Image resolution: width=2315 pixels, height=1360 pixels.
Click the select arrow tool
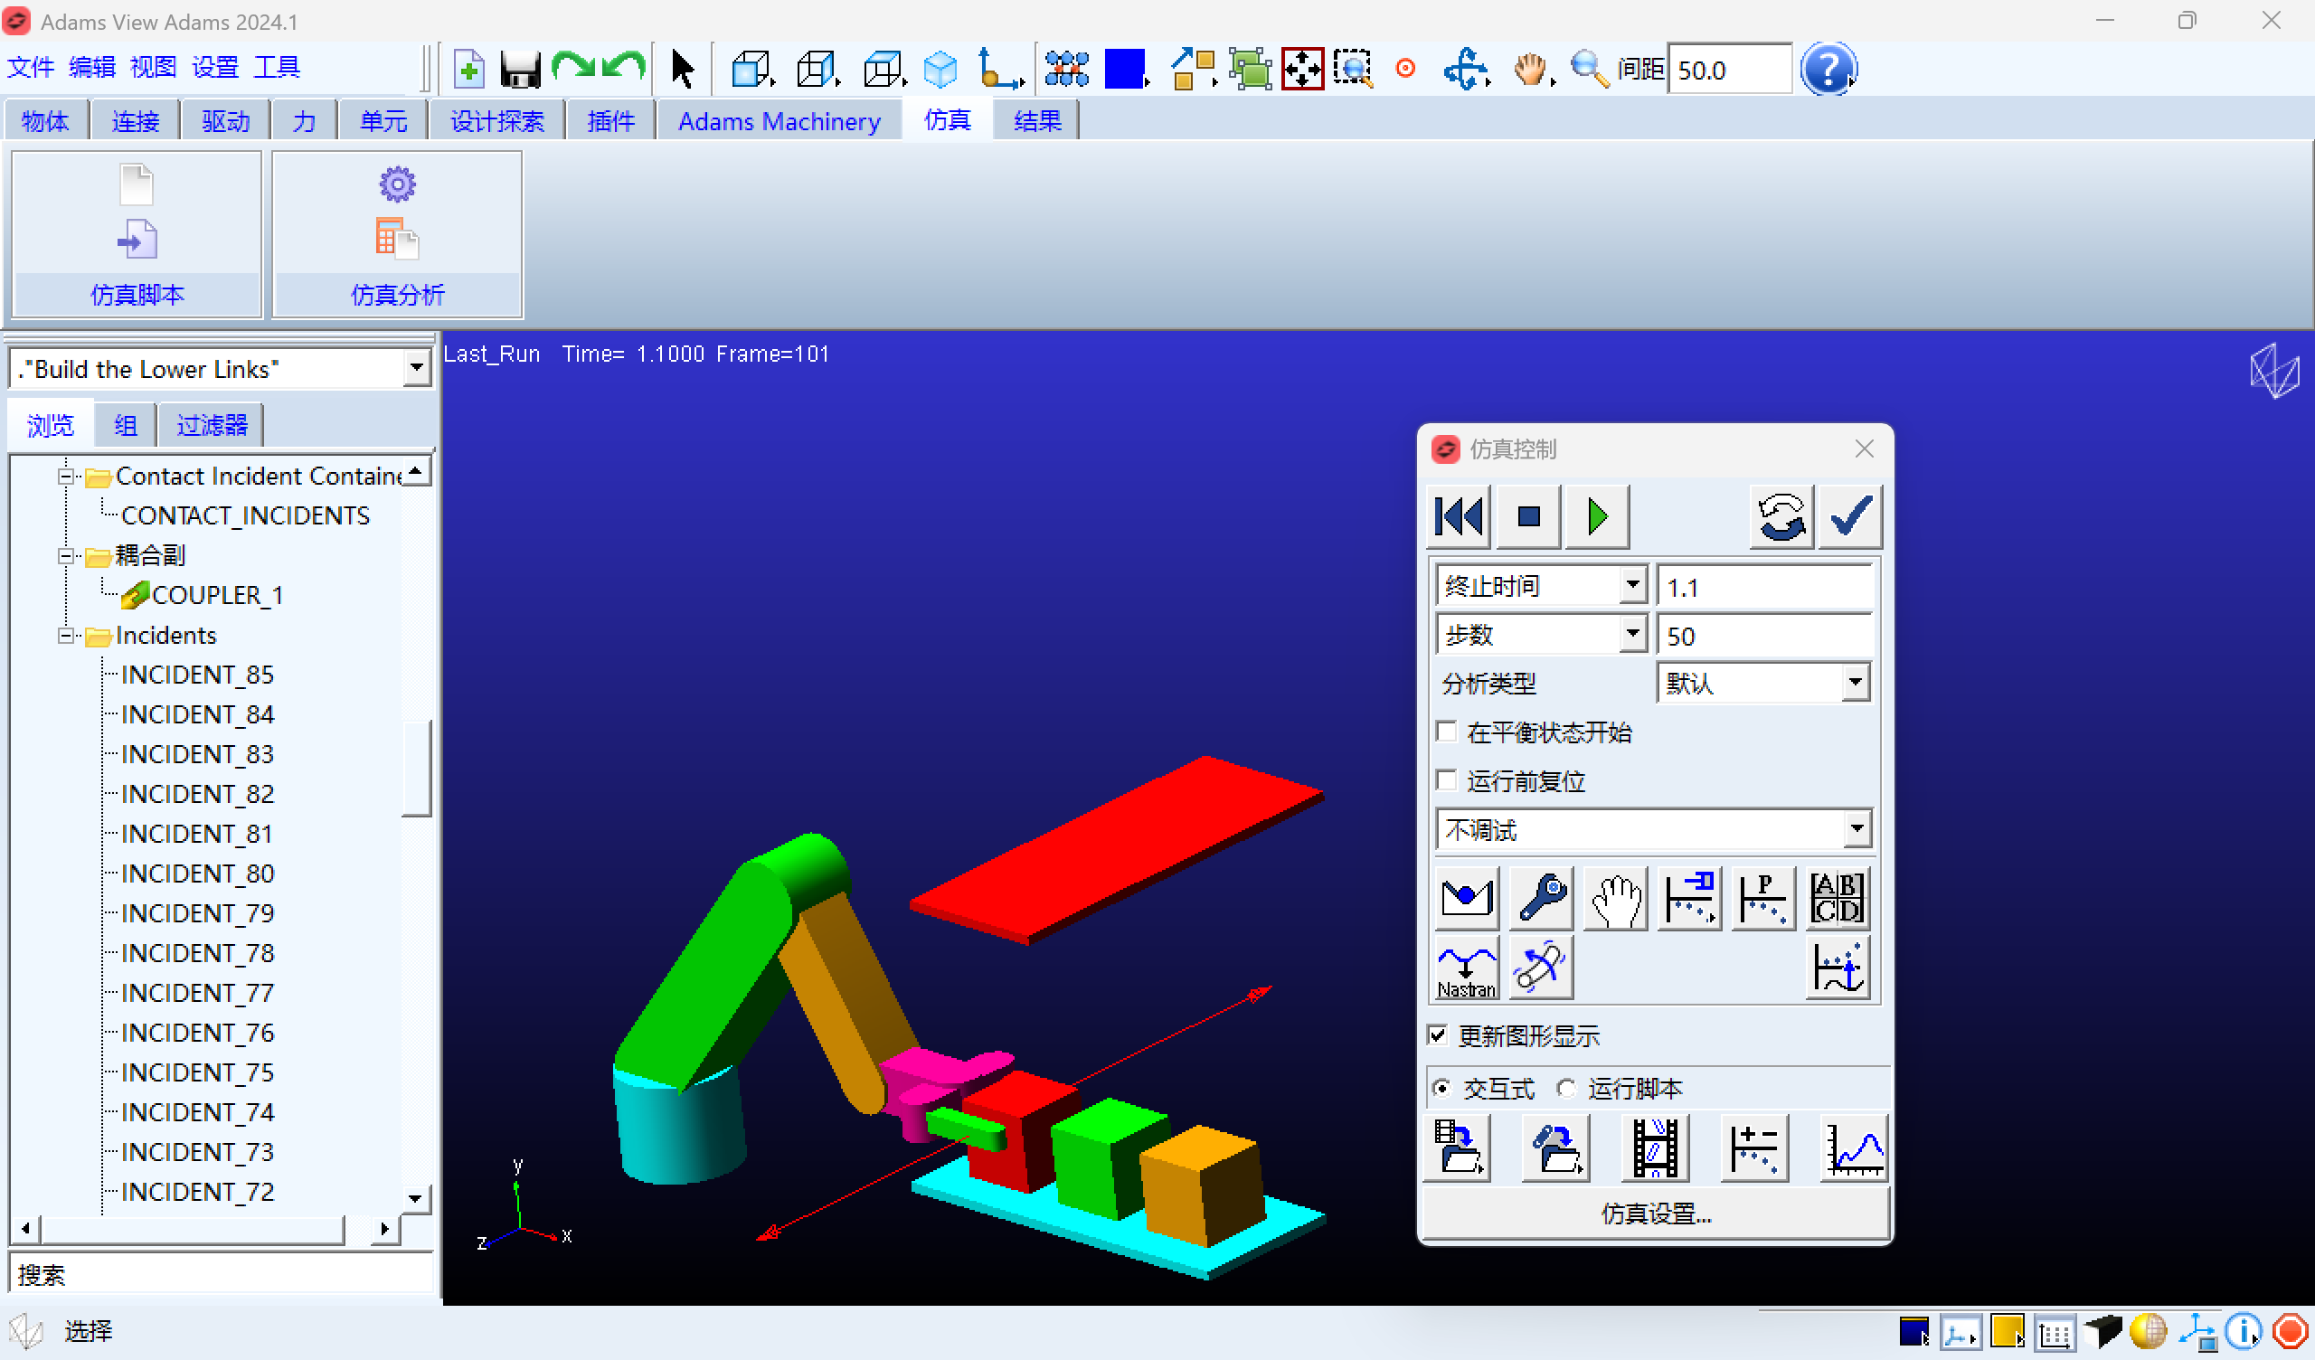click(x=682, y=69)
